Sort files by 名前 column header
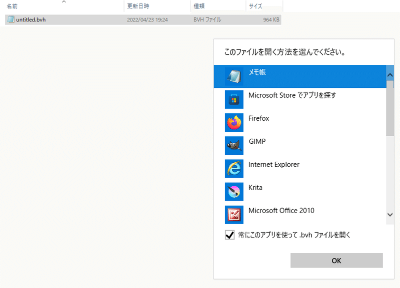 point(12,6)
